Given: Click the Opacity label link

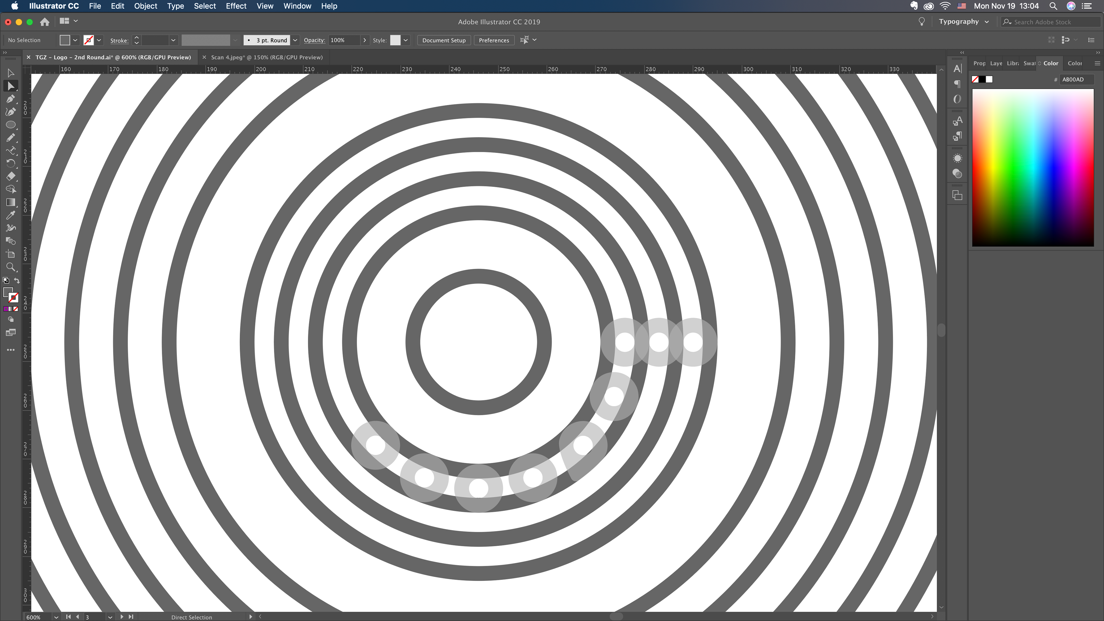Looking at the screenshot, I should (x=314, y=40).
